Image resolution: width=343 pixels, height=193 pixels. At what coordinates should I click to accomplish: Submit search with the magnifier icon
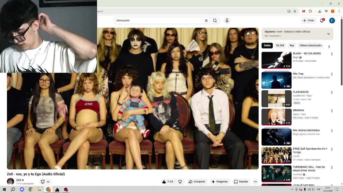pos(215,21)
